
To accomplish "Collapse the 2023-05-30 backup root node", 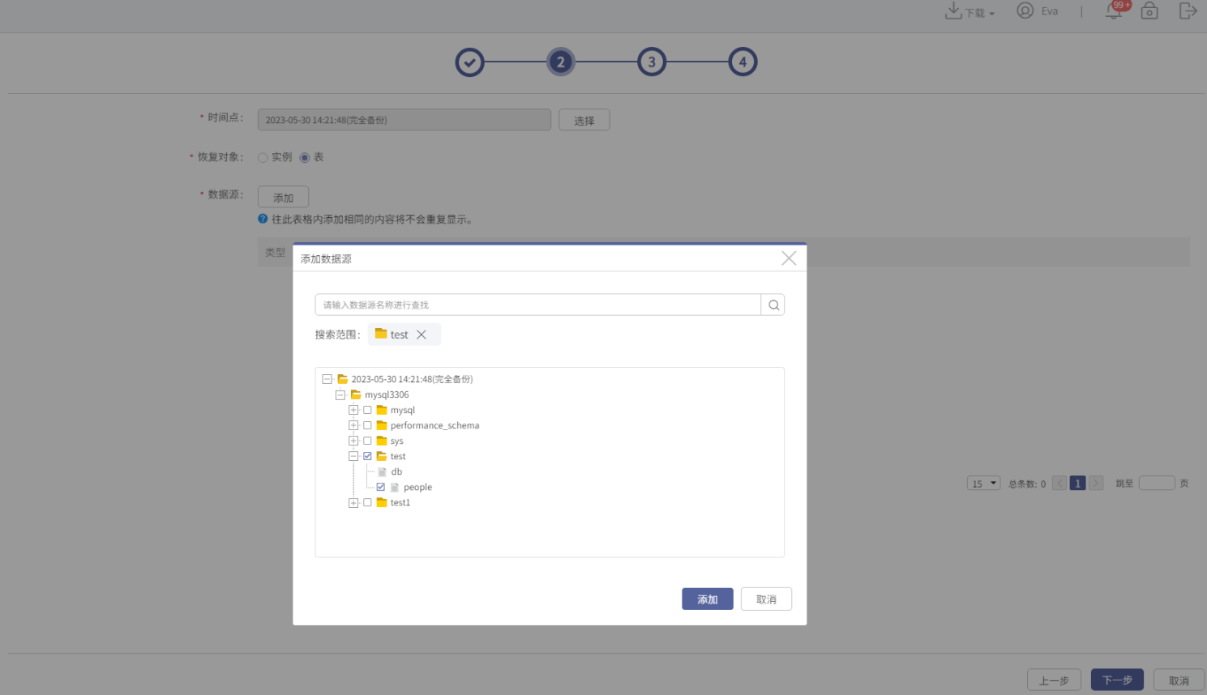I will tap(327, 379).
